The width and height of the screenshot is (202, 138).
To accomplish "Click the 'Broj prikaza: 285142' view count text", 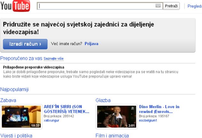I will point(59,116).
